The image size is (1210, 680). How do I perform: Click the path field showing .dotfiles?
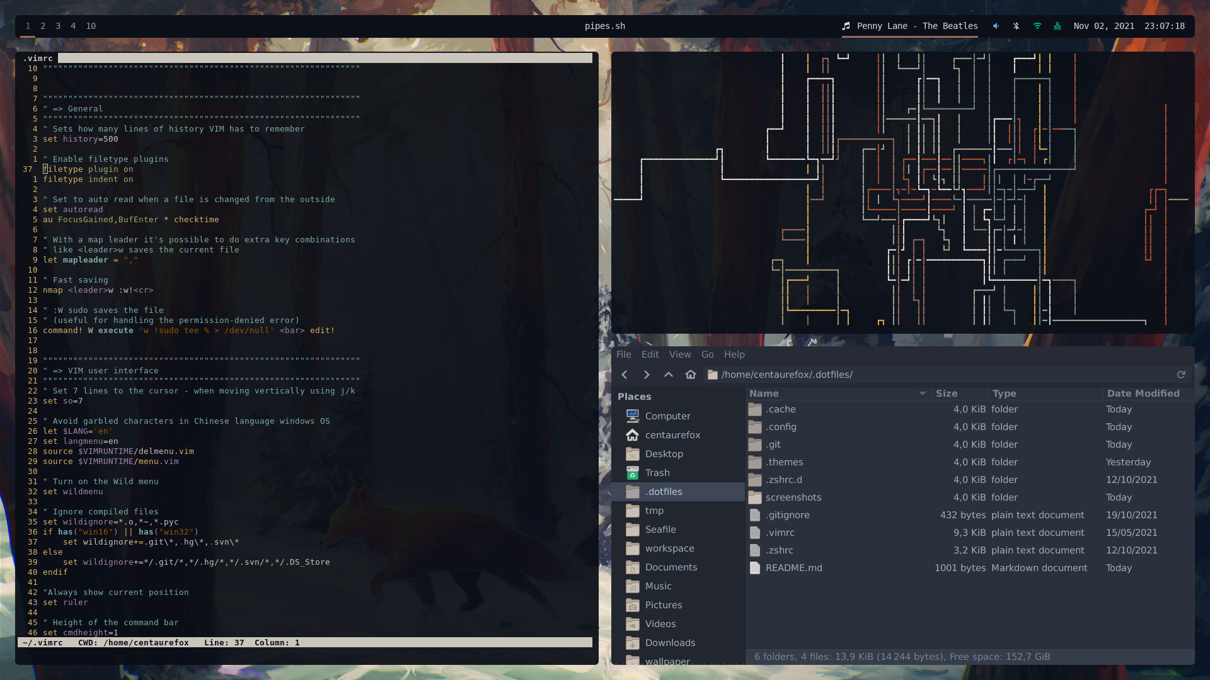[786, 375]
